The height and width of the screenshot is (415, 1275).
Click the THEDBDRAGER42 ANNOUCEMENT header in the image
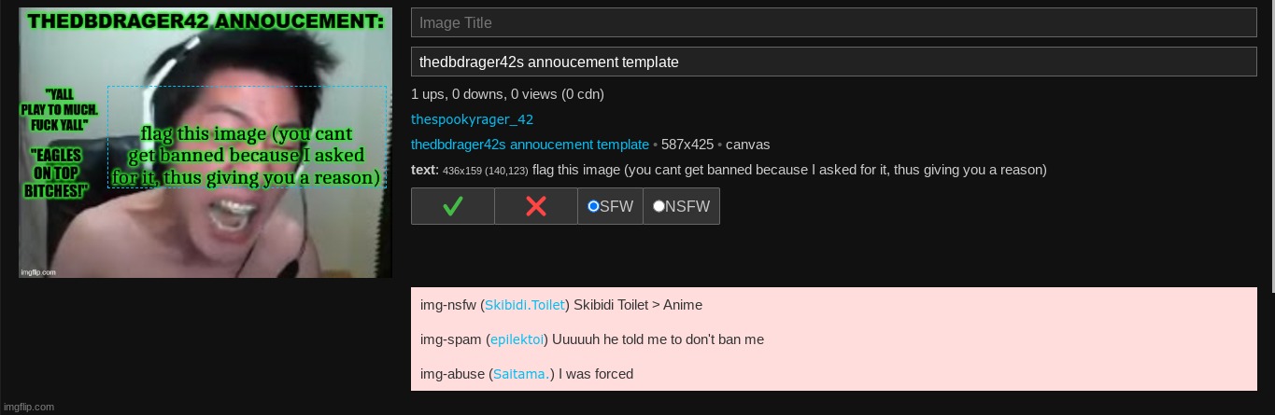[206, 21]
